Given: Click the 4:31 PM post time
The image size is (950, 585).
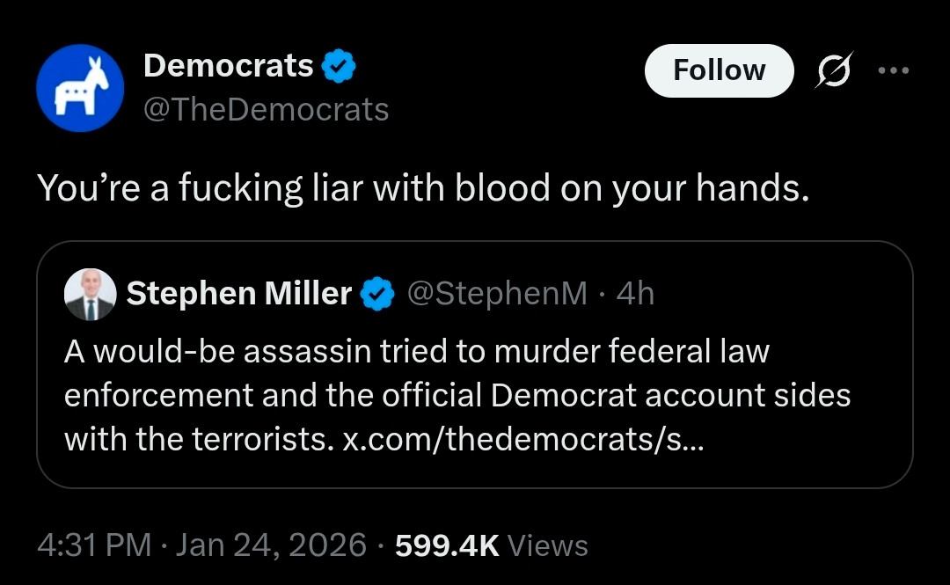Looking at the screenshot, I should click(x=94, y=545).
